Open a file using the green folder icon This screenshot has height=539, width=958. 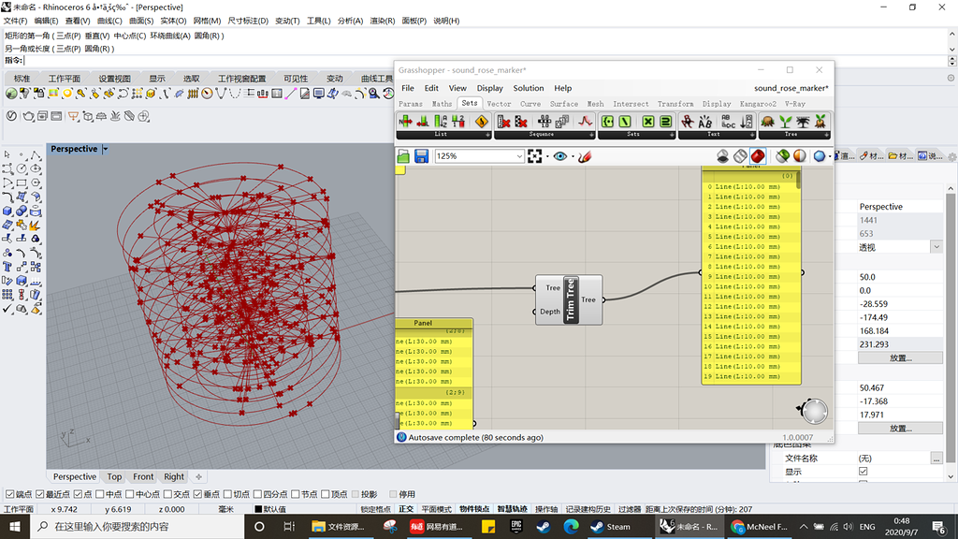click(404, 155)
